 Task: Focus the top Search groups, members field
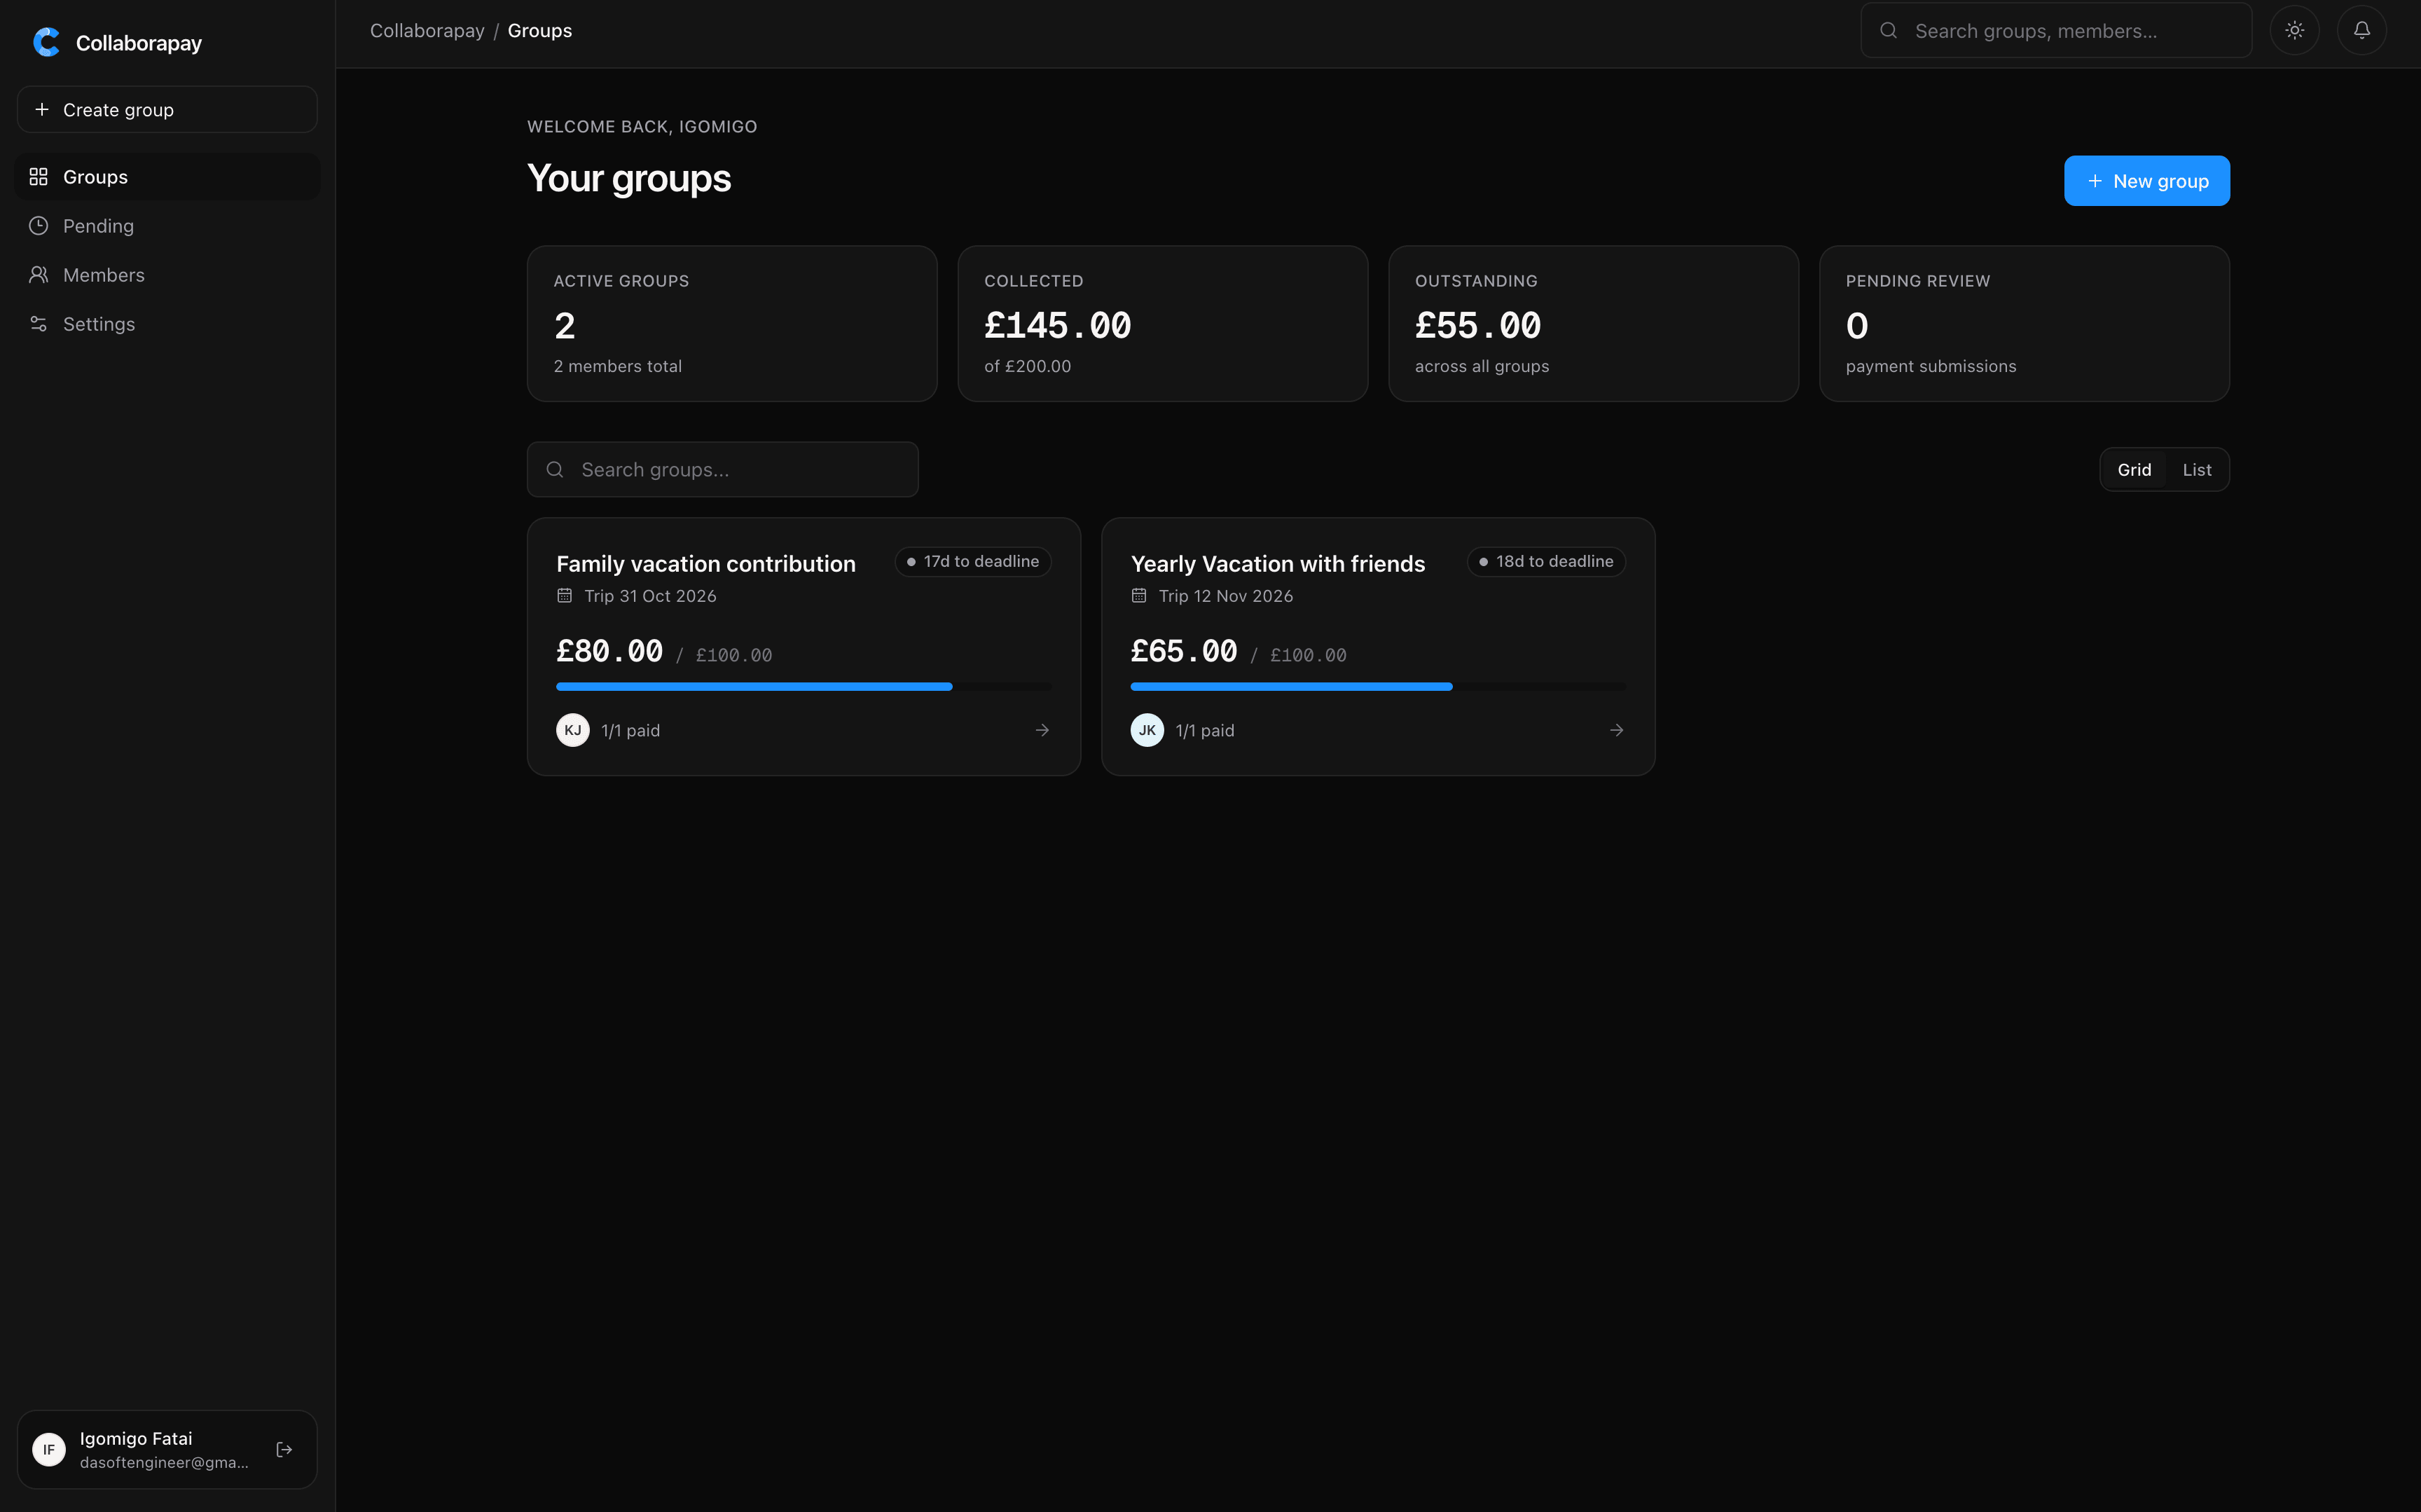click(2055, 30)
